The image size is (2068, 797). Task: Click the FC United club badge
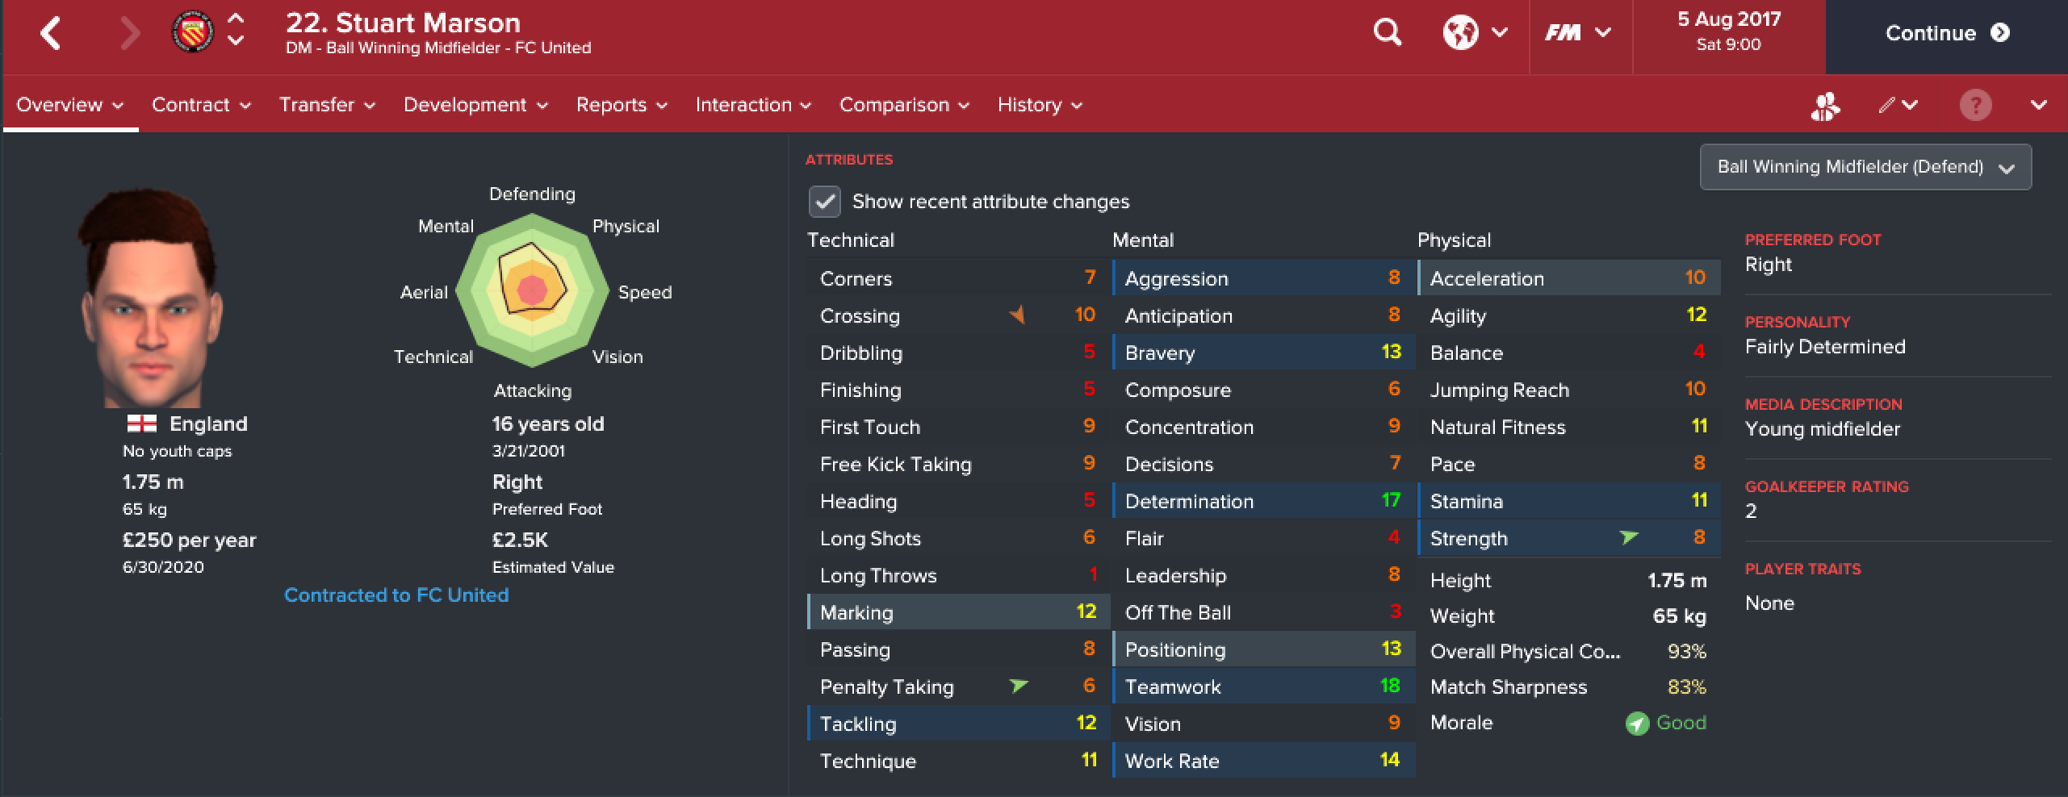pos(193,33)
